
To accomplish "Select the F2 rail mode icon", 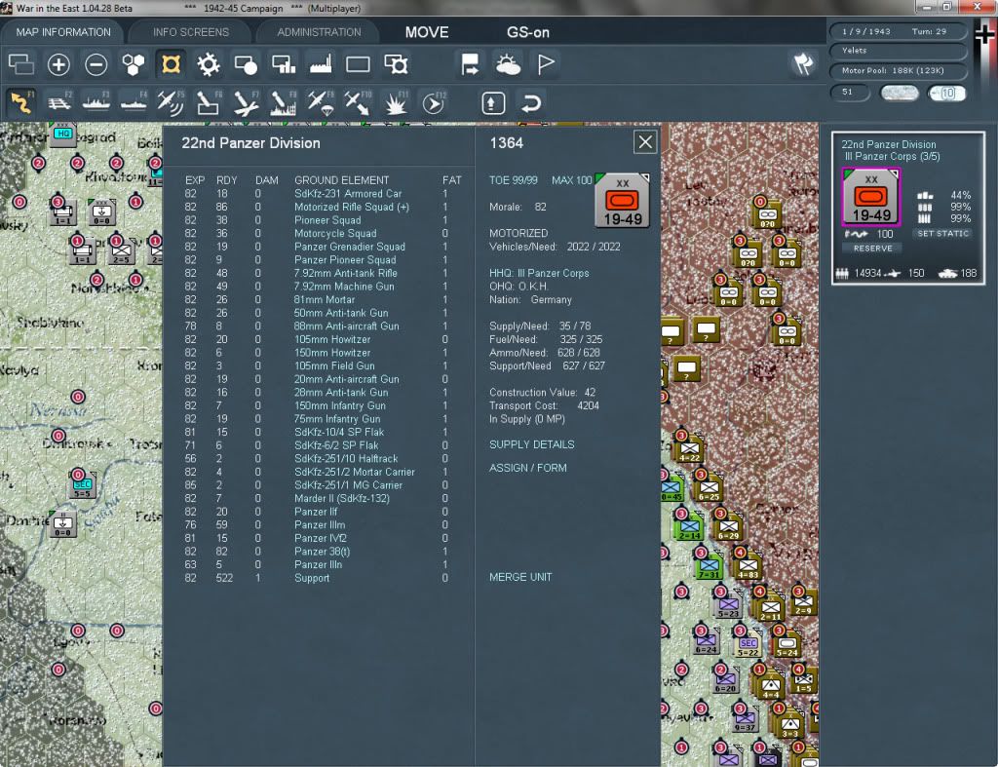I will [x=59, y=102].
